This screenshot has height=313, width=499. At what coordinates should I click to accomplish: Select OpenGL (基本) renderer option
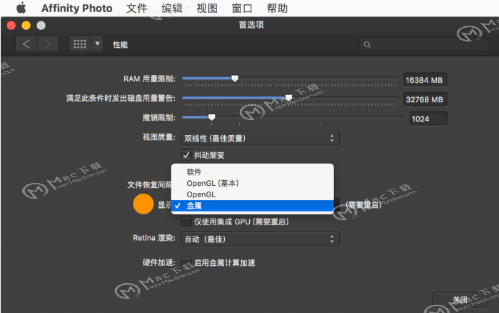[x=253, y=184]
